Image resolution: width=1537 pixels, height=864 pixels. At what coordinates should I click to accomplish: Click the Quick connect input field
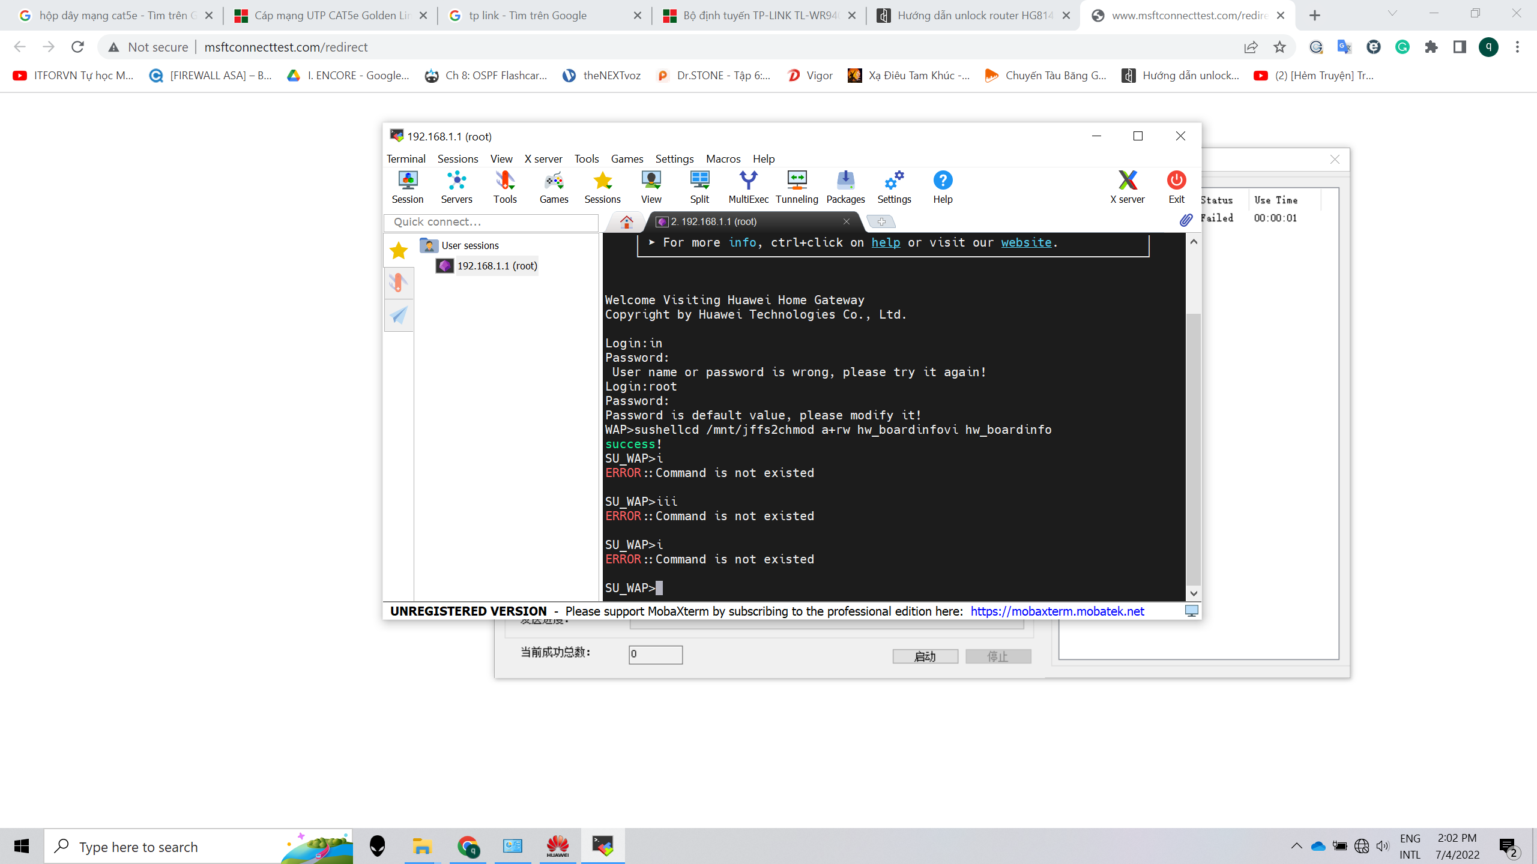[491, 222]
